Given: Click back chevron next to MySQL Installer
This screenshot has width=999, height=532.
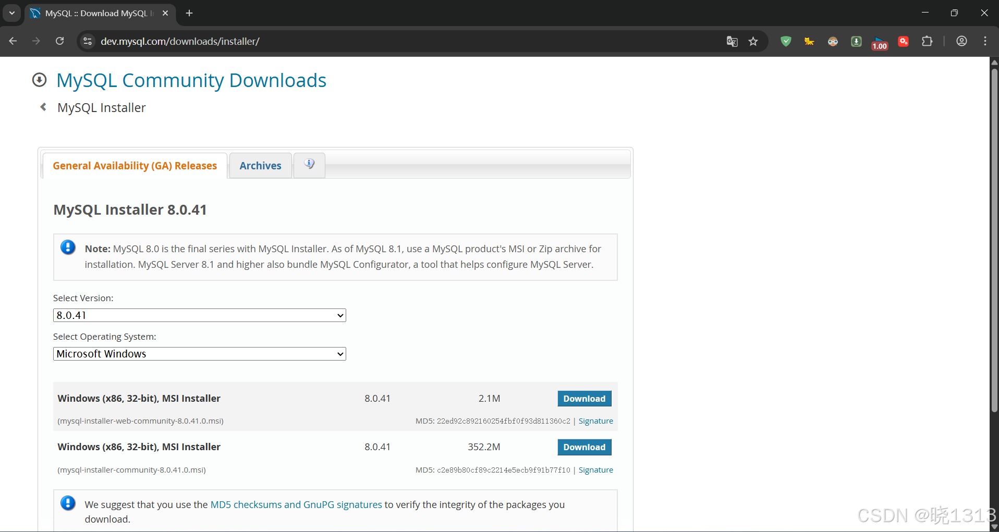Looking at the screenshot, I should (43, 107).
